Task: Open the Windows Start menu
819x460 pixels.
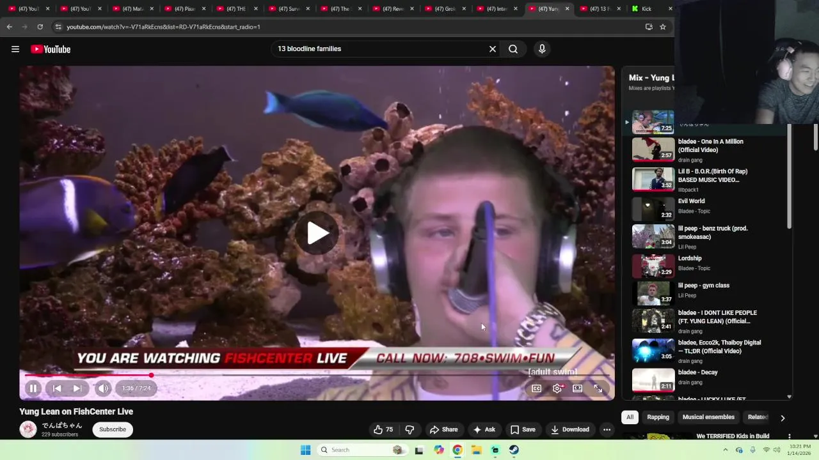Action: [306, 450]
